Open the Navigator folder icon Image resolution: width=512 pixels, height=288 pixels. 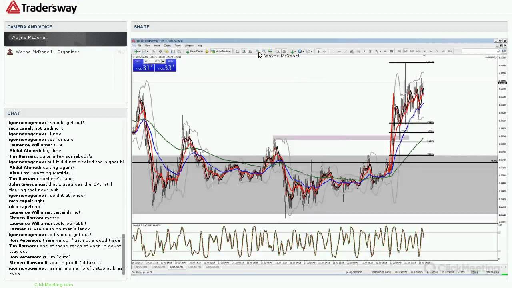pos(167,51)
